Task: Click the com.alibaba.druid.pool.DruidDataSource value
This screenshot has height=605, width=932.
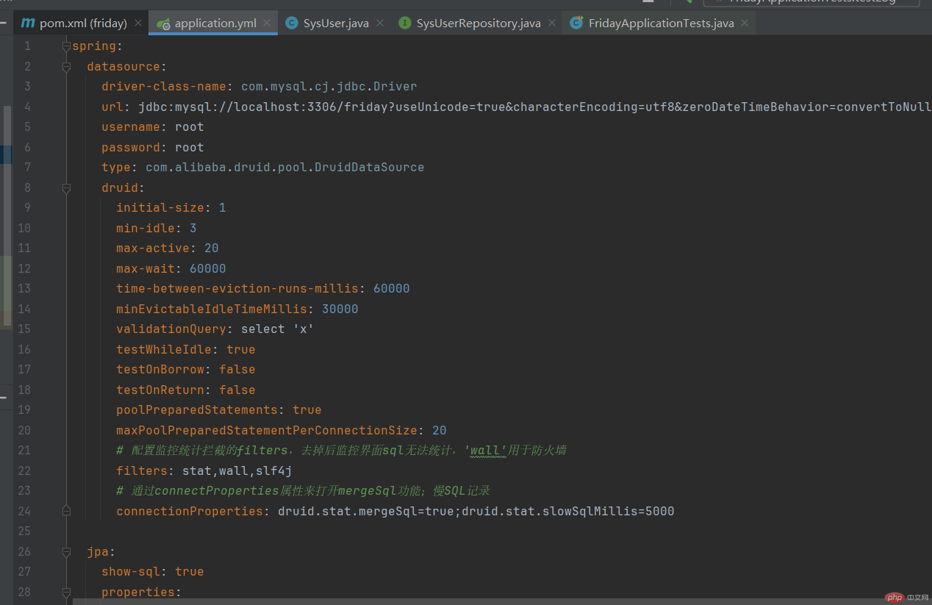Action: coord(285,168)
